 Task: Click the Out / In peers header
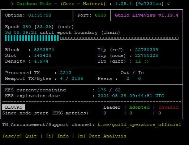[132, 73]
